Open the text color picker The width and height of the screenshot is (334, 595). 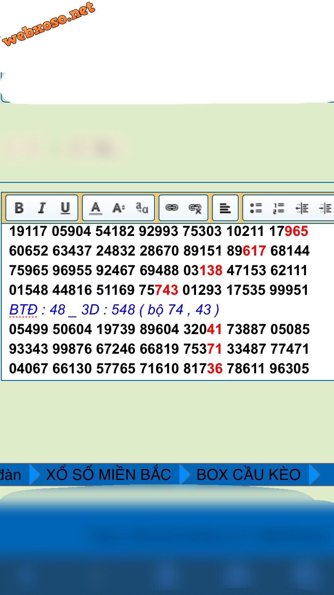point(95,208)
